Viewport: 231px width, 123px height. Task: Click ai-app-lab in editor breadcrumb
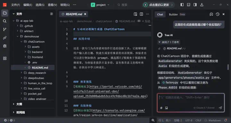click(66, 21)
